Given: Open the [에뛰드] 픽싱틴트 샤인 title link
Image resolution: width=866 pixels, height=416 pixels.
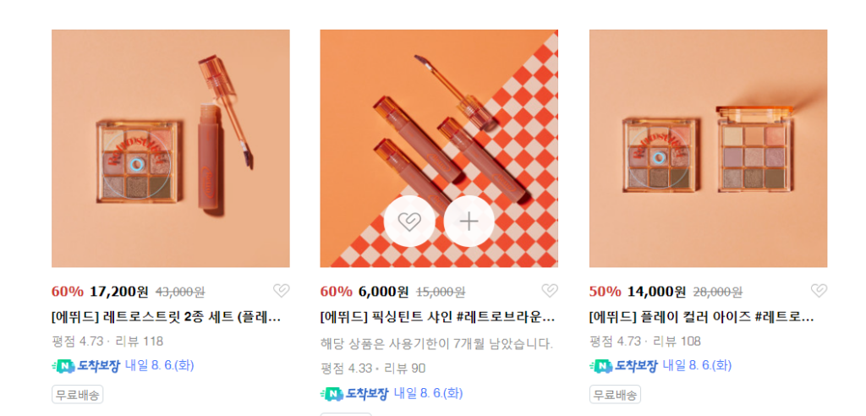Looking at the screenshot, I should (437, 318).
